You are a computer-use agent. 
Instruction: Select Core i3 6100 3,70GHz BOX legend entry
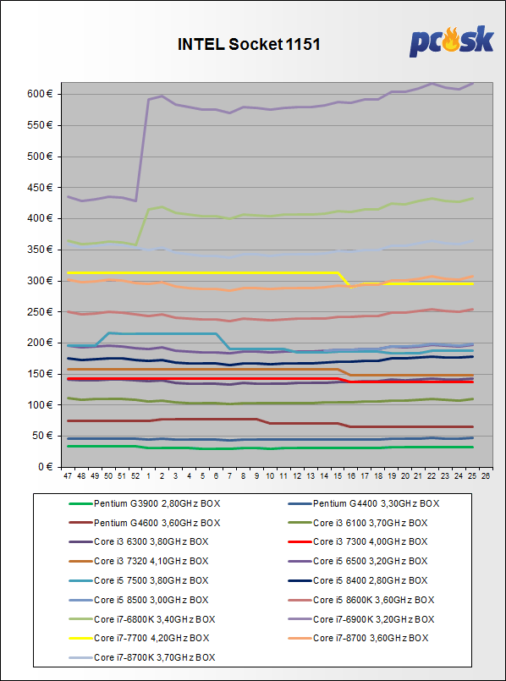(357, 523)
